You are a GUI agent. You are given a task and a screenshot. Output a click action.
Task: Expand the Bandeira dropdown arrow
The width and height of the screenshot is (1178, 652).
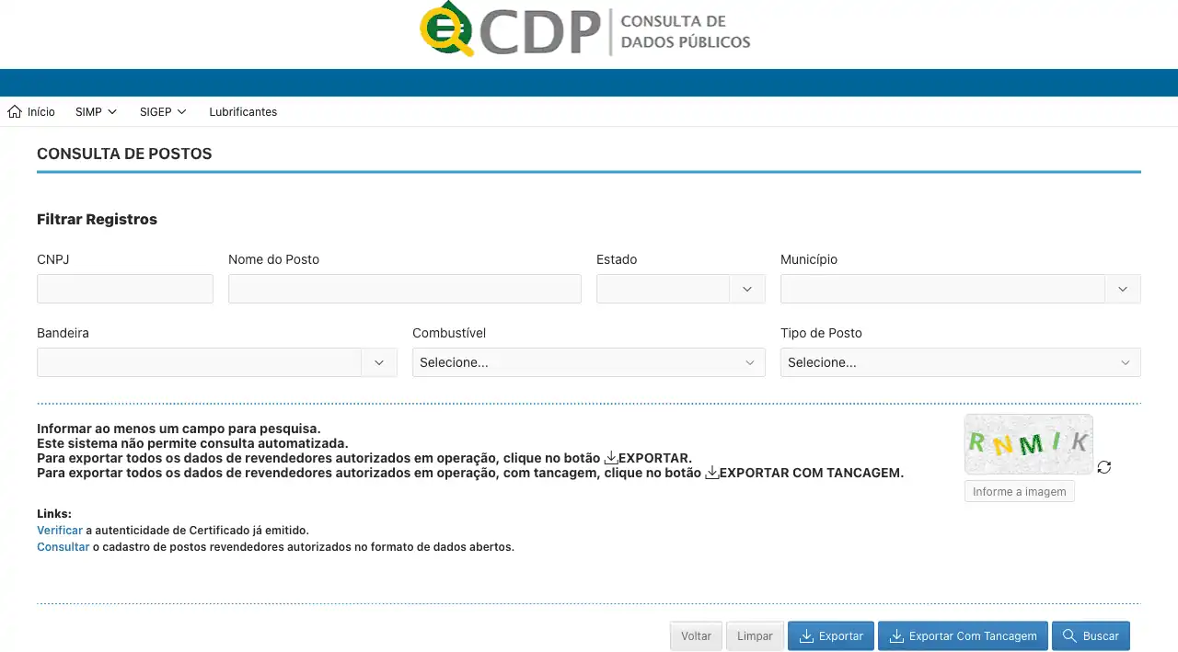(378, 362)
